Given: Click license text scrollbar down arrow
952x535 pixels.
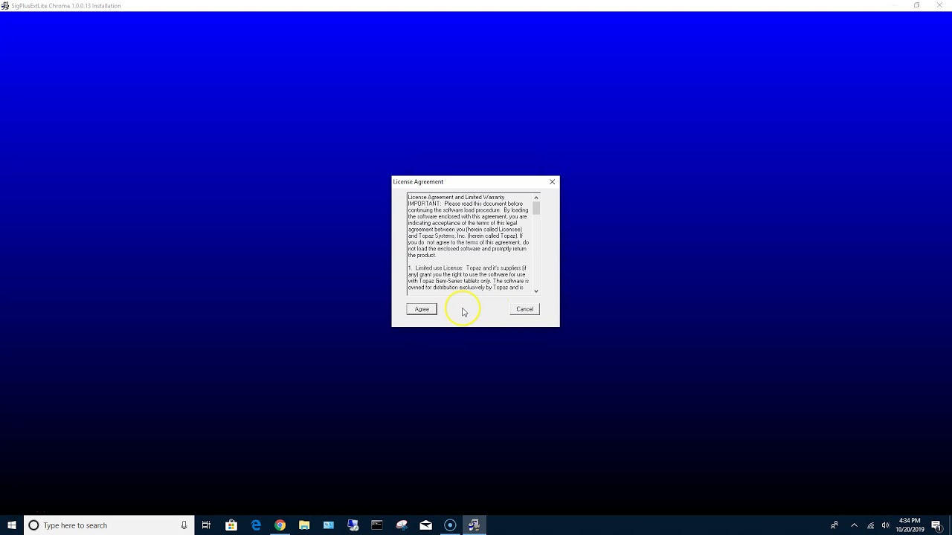Looking at the screenshot, I should tap(535, 291).
